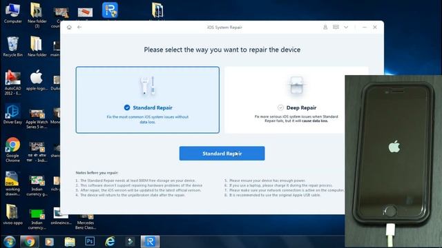Open the Computer desktop icon
This screenshot has height=248, width=442.
click(x=12, y=13)
